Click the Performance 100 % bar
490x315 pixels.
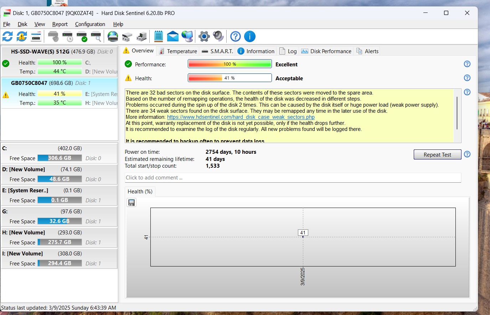click(x=230, y=64)
